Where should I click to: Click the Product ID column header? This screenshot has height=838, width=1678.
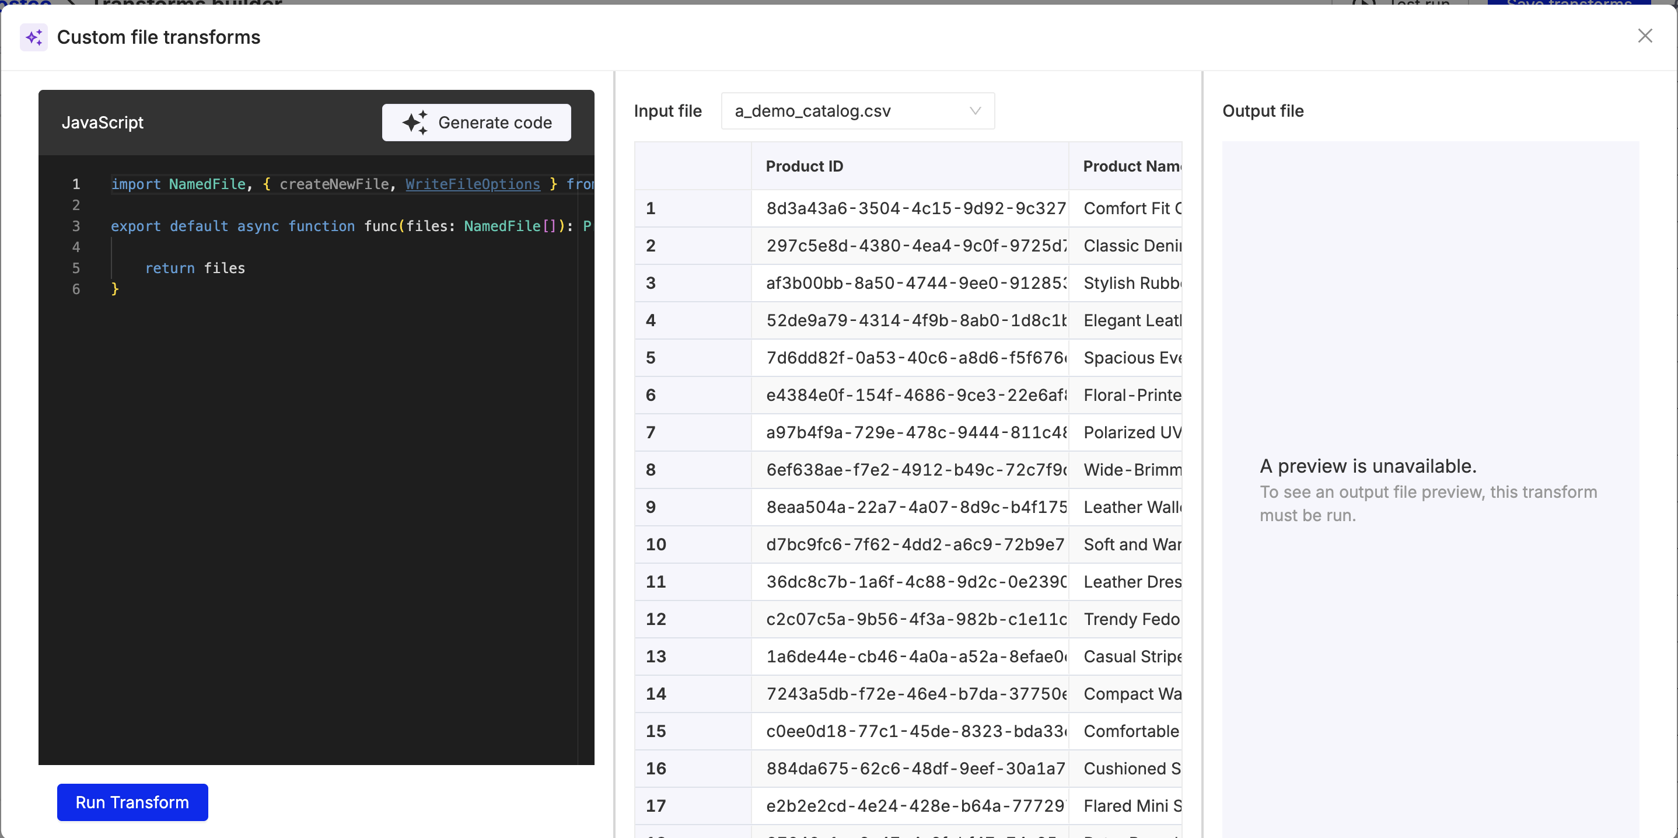[804, 166]
